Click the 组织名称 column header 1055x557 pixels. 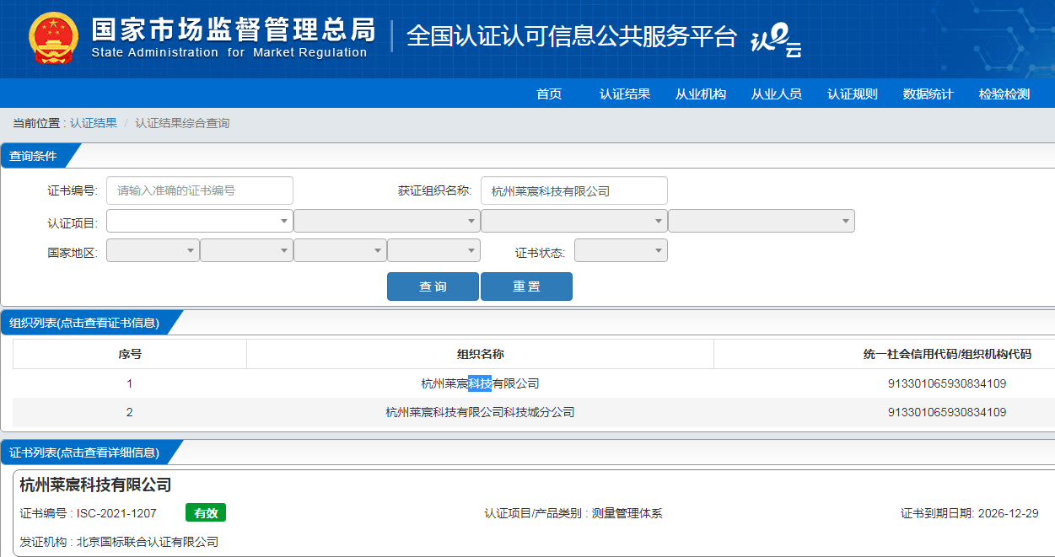click(x=481, y=354)
